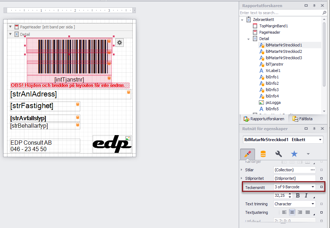Pin the Rutnät för egenskaper panel
Image resolution: width=330 pixels, height=228 pixels.
[314, 129]
